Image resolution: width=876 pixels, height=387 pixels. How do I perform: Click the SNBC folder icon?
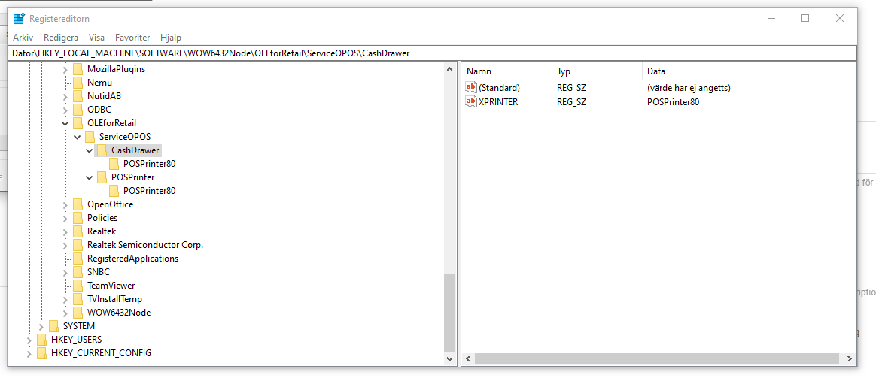pos(78,272)
